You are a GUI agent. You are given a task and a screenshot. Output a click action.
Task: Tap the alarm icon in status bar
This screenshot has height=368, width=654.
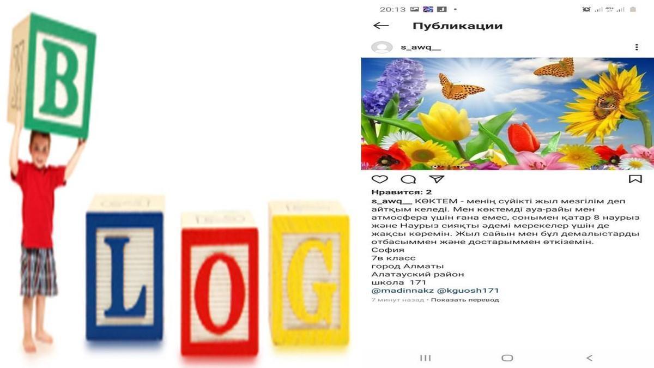[x=586, y=9]
